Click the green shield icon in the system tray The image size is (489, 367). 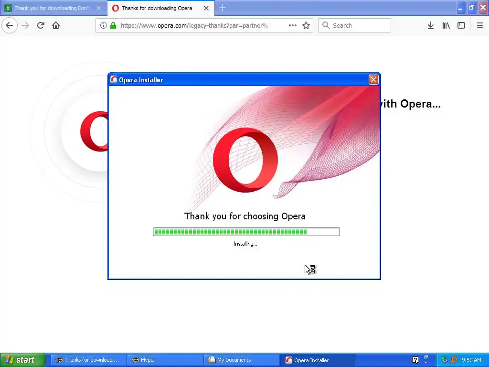445,360
